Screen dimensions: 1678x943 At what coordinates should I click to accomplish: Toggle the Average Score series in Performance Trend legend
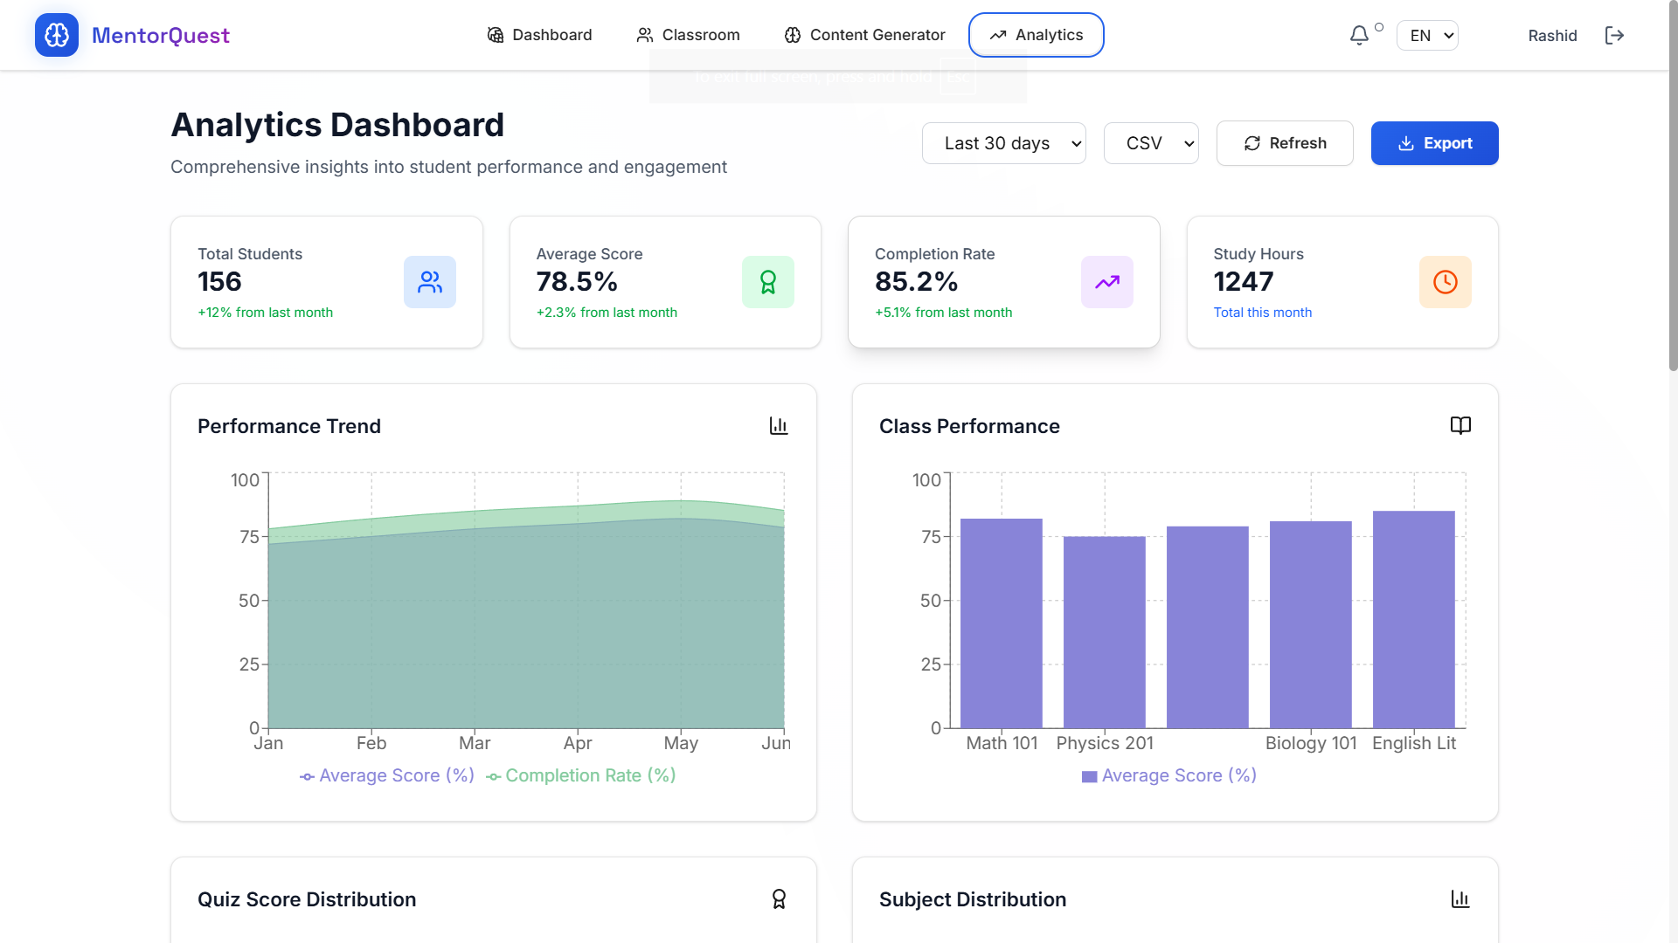(x=387, y=775)
